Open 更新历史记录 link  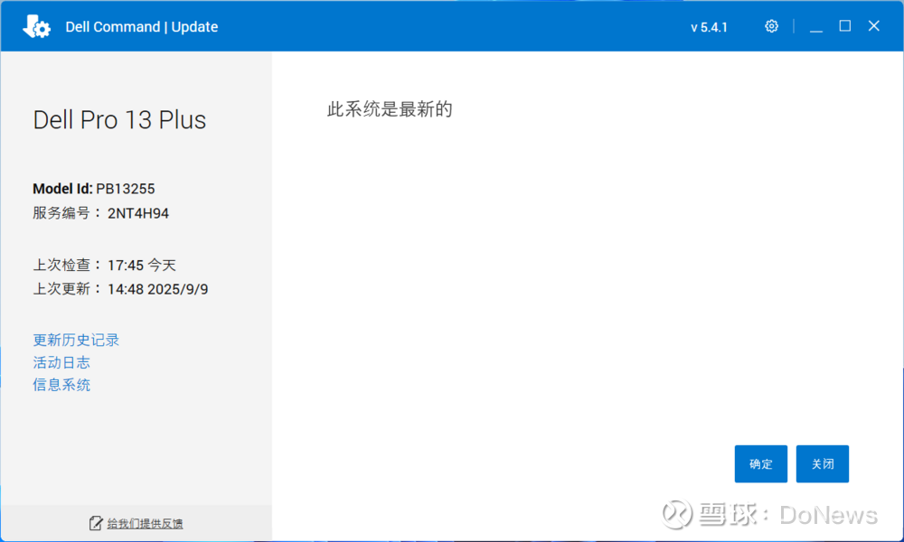(x=76, y=340)
